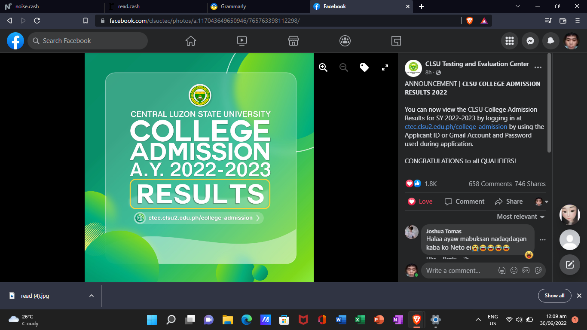Attach a GIF to the comment
The image size is (587, 330).
click(526, 271)
